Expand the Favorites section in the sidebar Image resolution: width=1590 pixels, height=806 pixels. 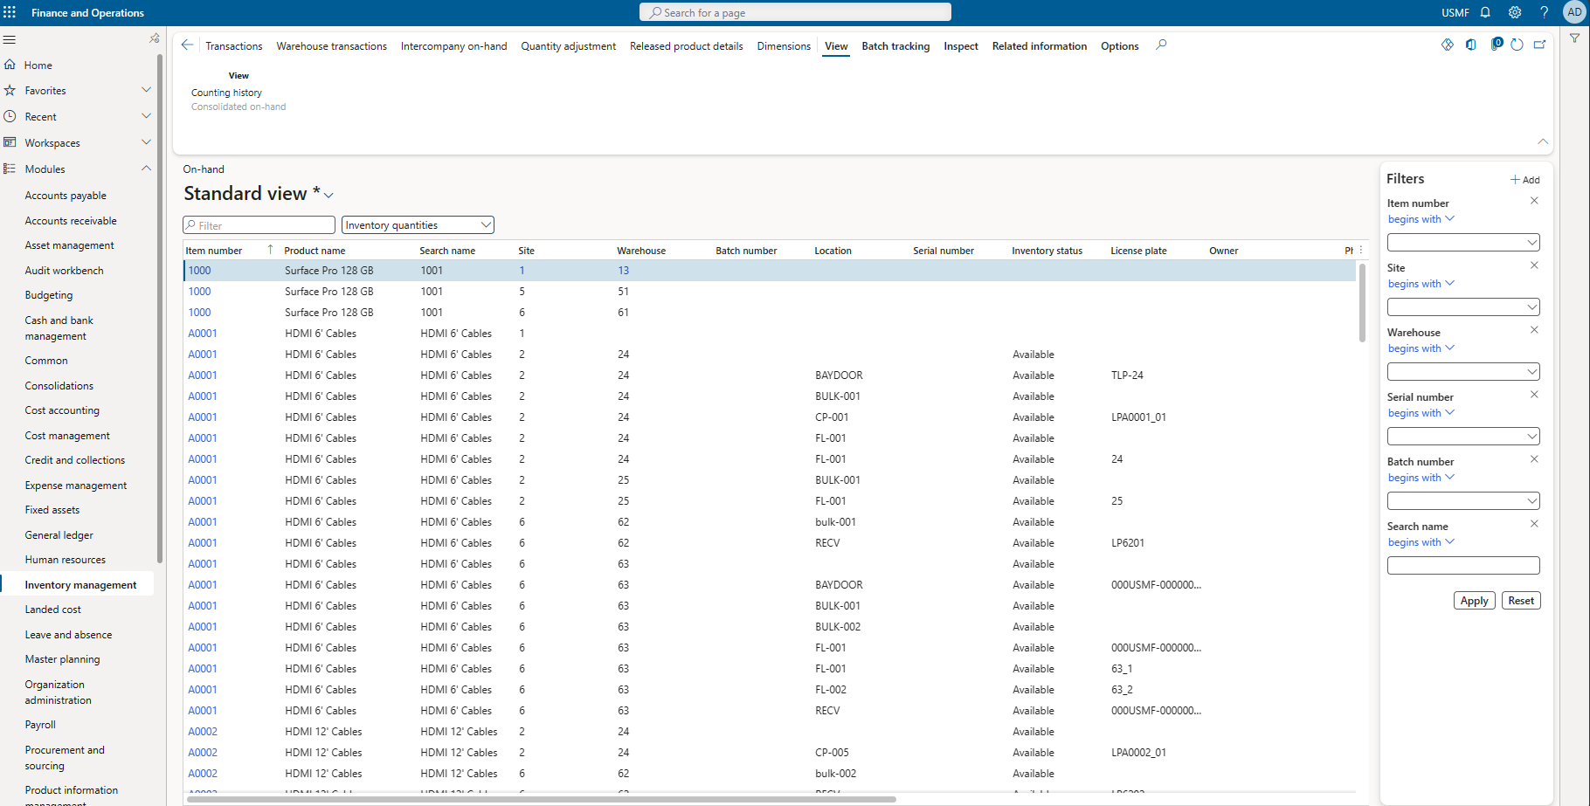pyautogui.click(x=146, y=90)
